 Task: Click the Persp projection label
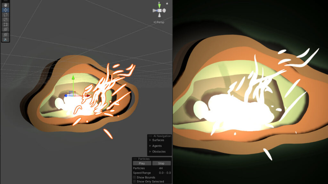(x=160, y=22)
